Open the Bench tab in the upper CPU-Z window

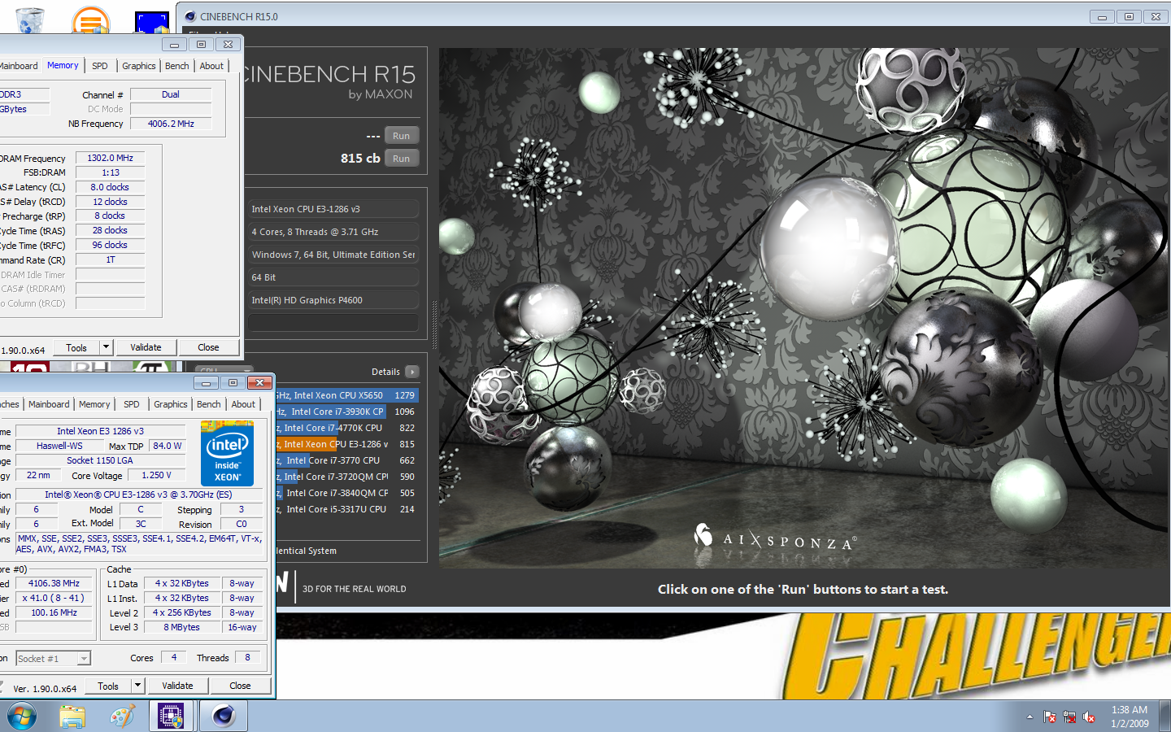tap(177, 66)
